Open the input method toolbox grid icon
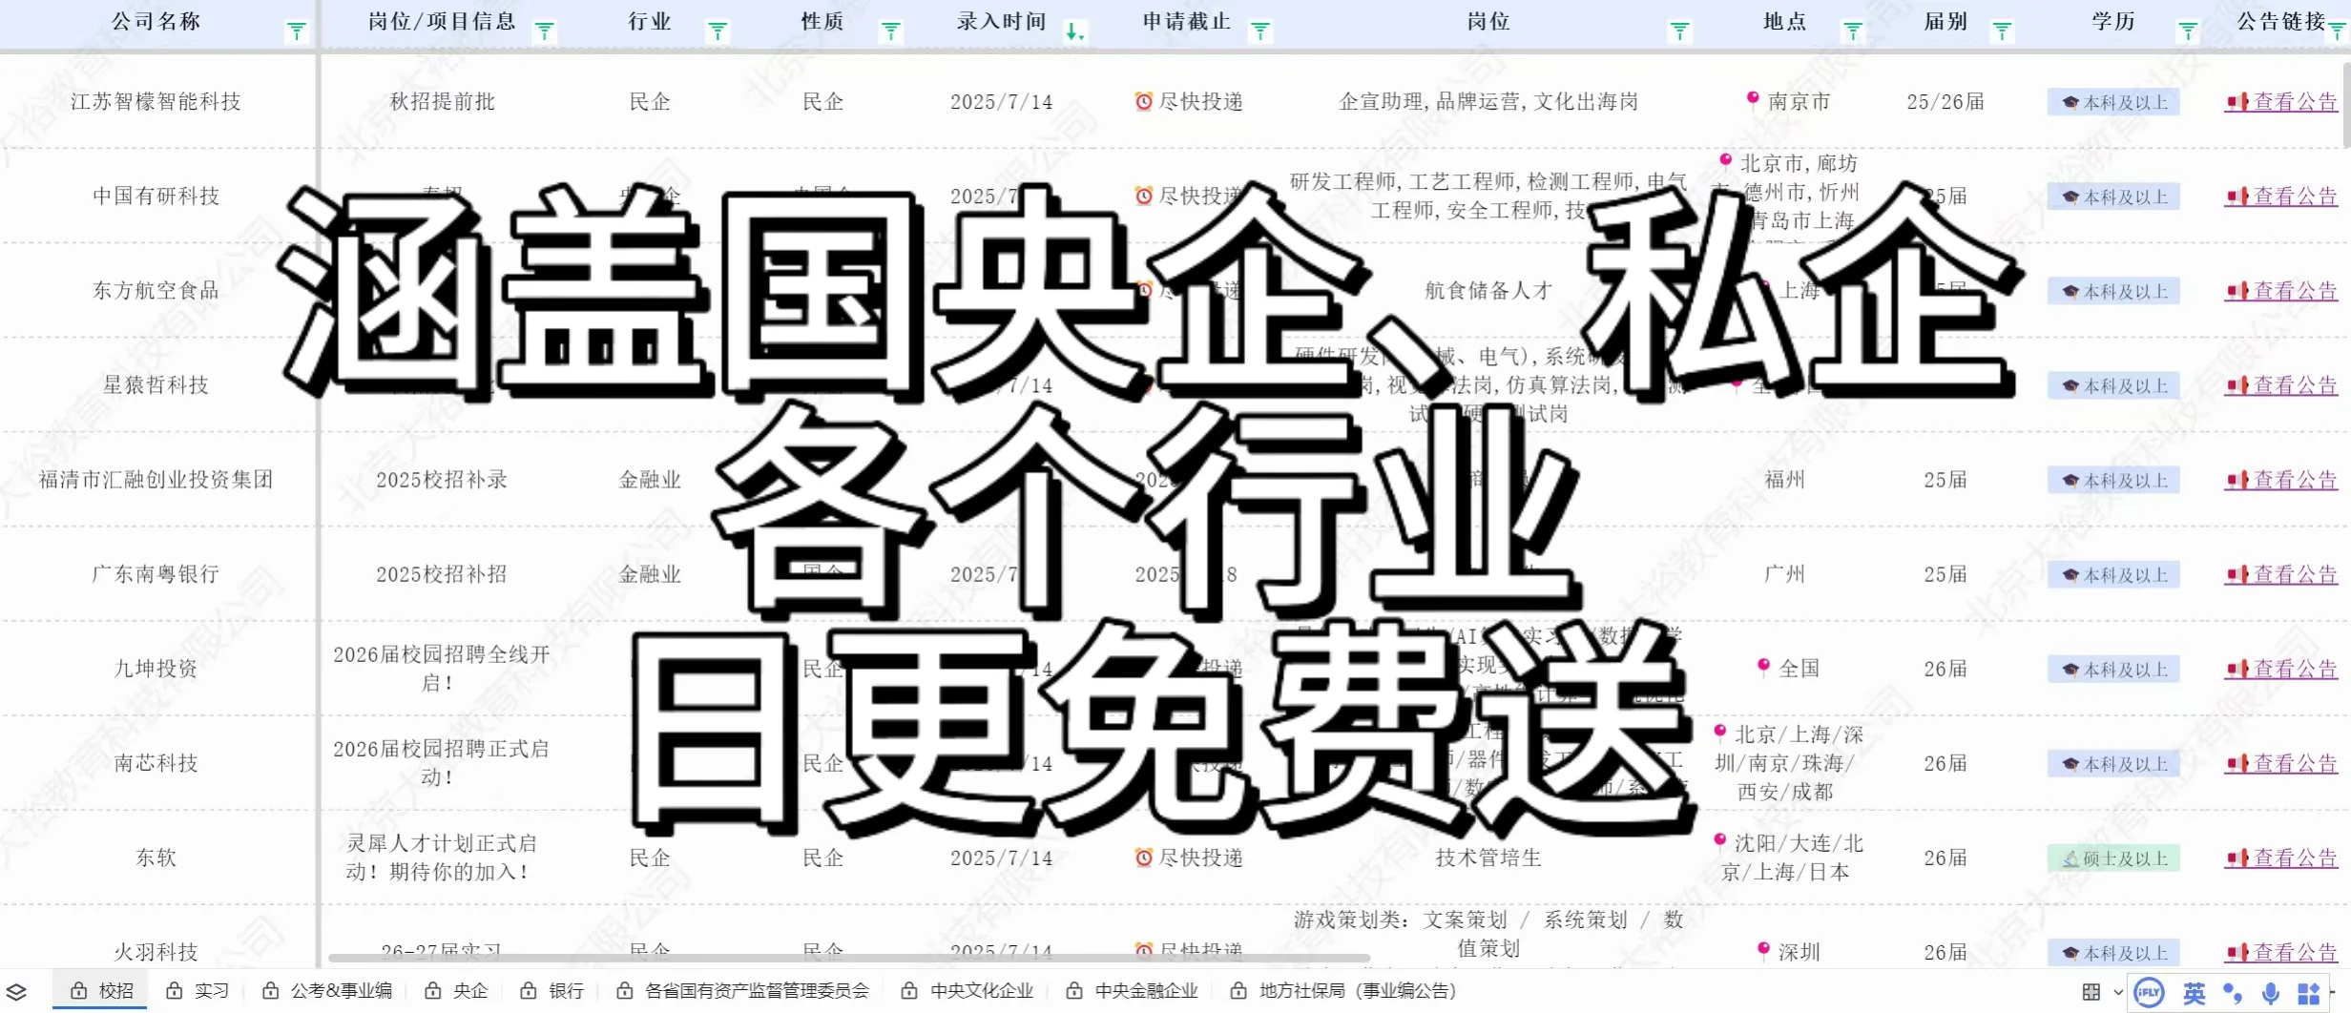The height and width of the screenshot is (1013, 2351). coord(2309,993)
